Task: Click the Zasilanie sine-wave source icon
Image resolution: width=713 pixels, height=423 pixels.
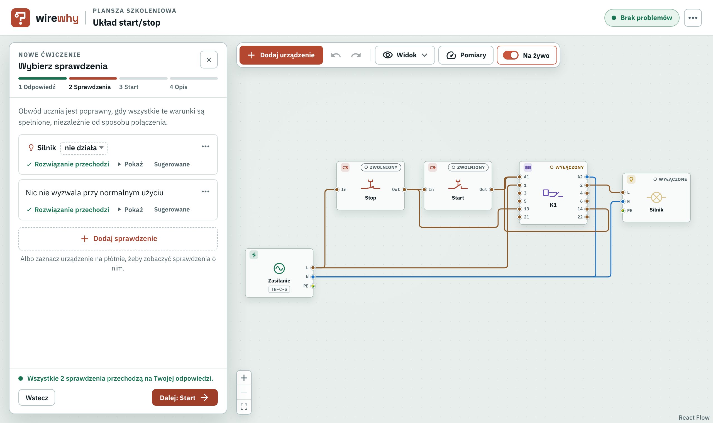Action: pyautogui.click(x=279, y=268)
